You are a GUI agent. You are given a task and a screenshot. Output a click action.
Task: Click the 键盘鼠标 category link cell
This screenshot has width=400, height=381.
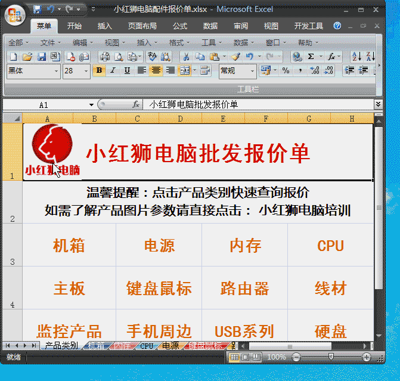[x=159, y=289]
